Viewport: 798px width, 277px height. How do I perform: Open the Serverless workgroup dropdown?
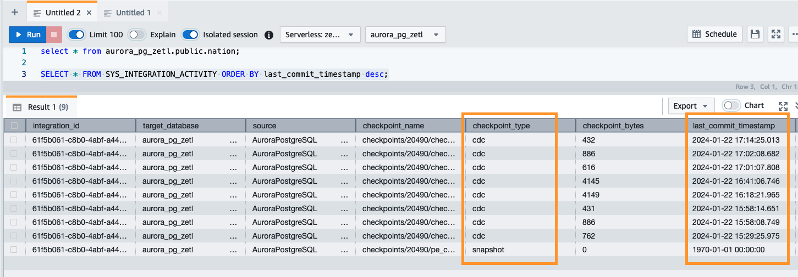point(320,35)
